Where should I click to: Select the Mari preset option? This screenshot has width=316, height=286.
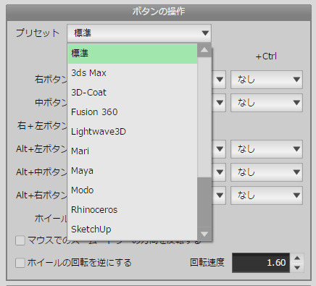133,151
